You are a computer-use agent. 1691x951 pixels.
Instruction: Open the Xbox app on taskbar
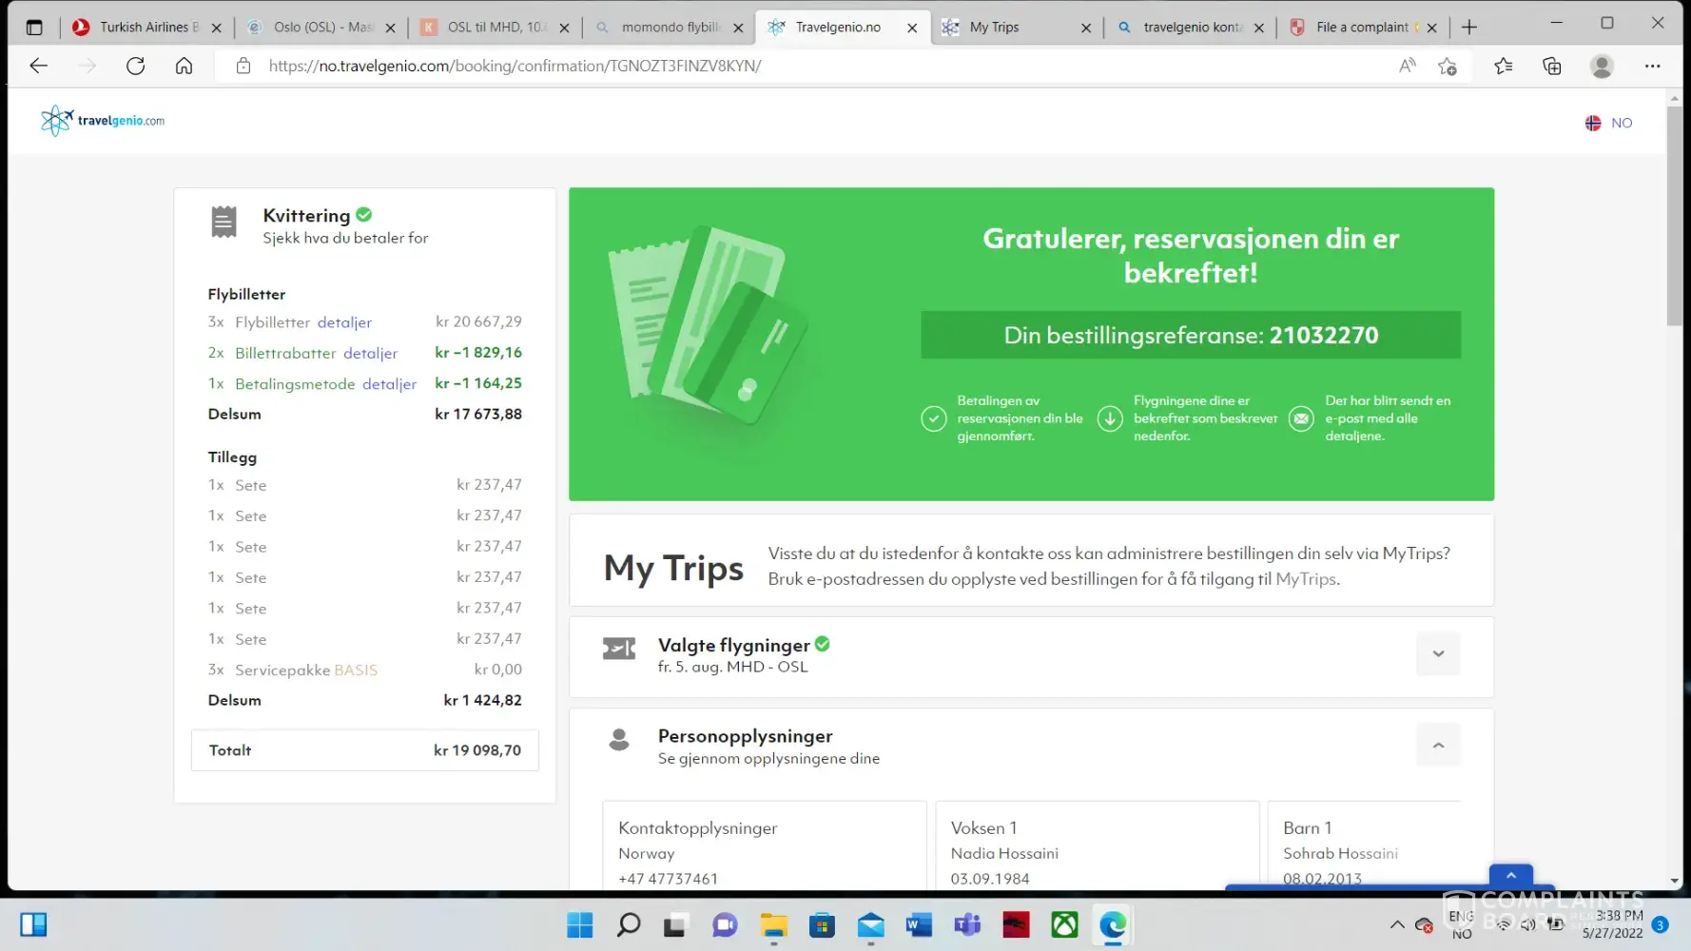(x=1064, y=924)
